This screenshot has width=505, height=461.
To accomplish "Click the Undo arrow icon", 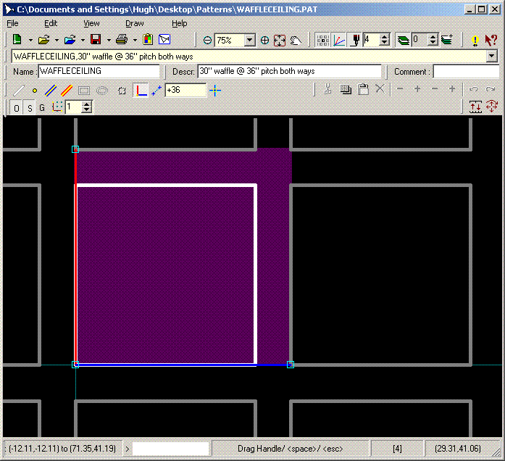I will [473, 89].
